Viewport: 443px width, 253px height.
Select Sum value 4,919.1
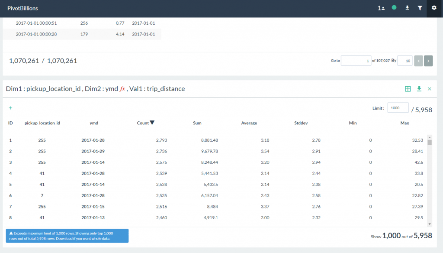click(211, 217)
